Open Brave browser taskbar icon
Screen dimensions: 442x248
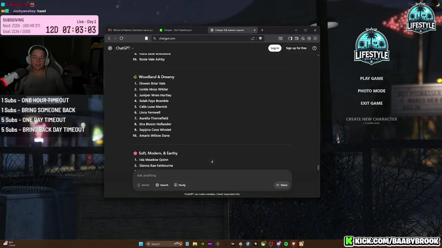[x=294, y=244]
